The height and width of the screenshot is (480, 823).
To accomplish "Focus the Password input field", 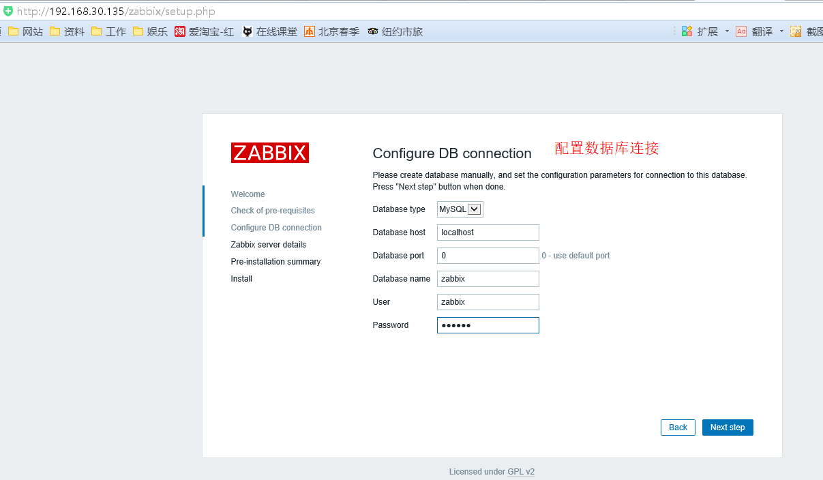I will tap(488, 325).
